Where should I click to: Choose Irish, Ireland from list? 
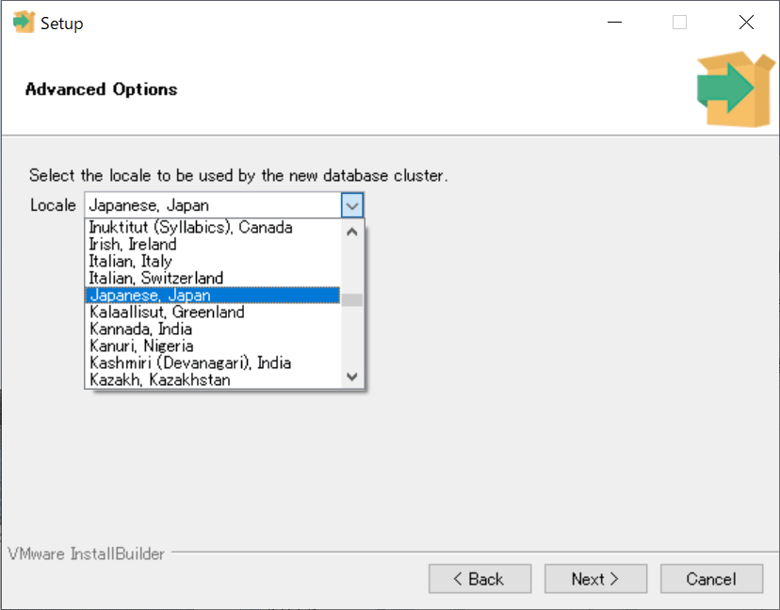133,245
